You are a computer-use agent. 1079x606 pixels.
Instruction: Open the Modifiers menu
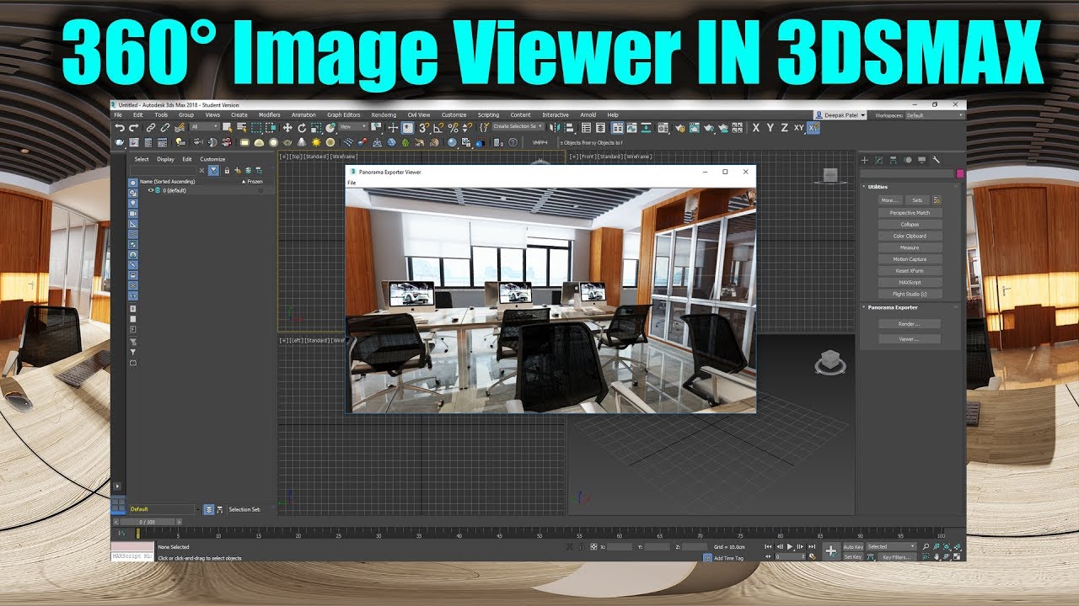click(269, 114)
